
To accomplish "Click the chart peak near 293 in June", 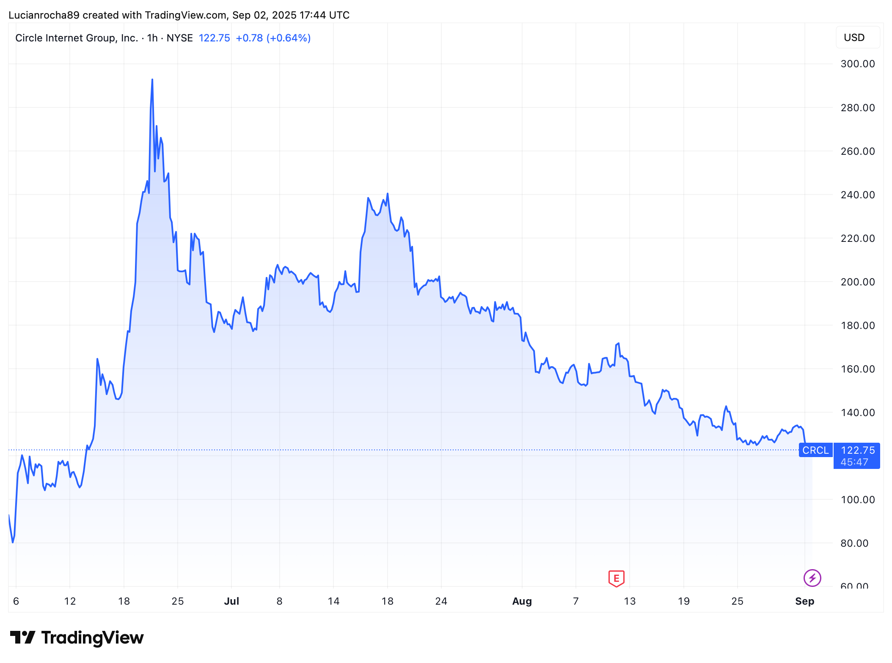I will point(152,79).
